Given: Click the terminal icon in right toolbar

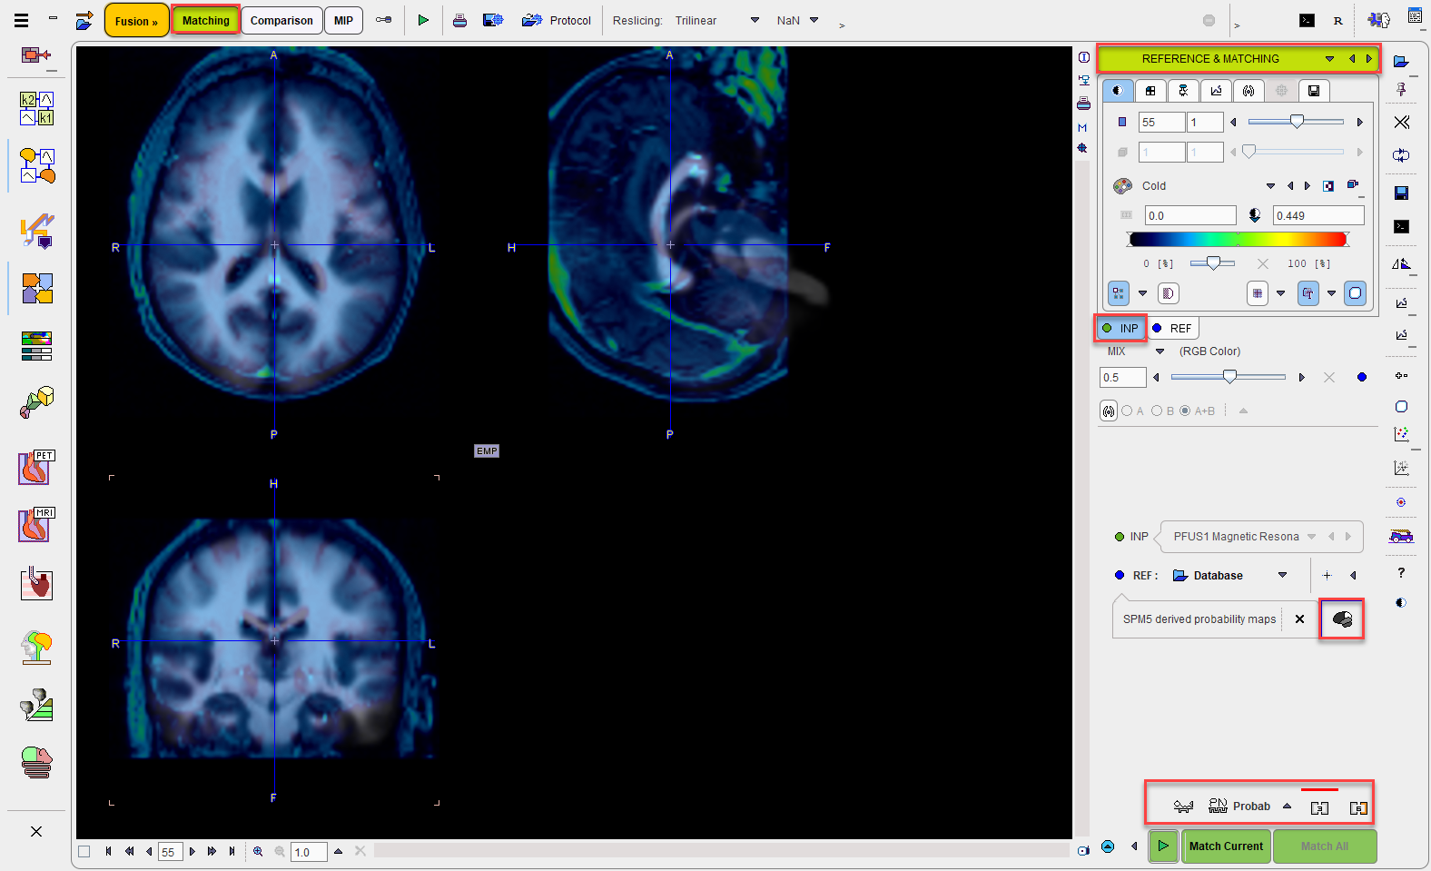Looking at the screenshot, I should (x=1401, y=226).
